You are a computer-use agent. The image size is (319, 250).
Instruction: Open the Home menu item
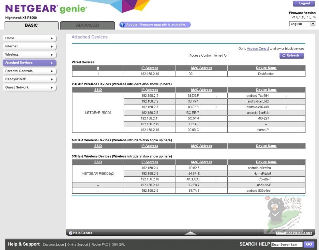click(x=29, y=38)
